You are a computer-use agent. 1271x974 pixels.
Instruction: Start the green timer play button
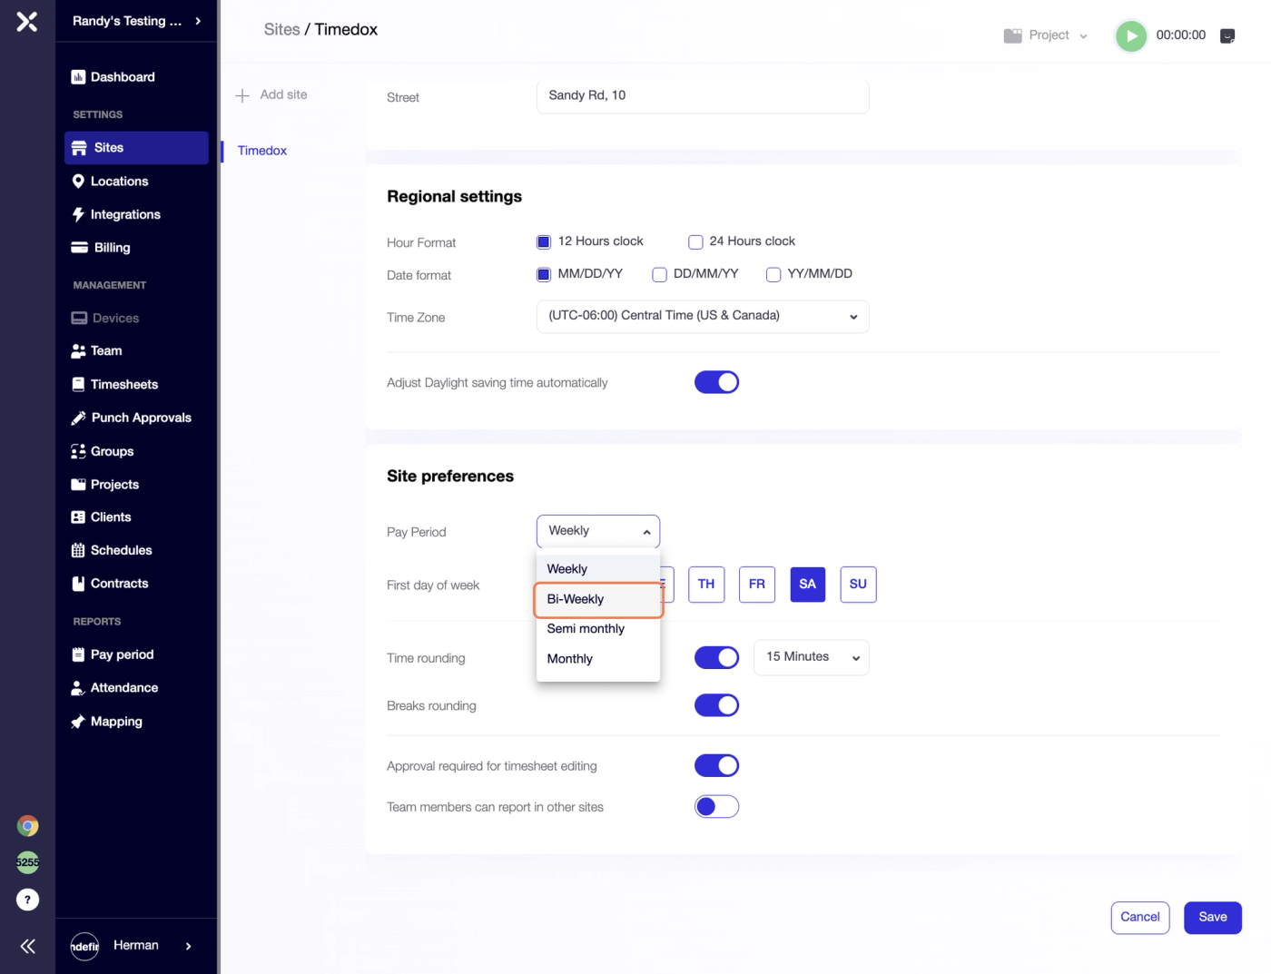click(x=1130, y=36)
